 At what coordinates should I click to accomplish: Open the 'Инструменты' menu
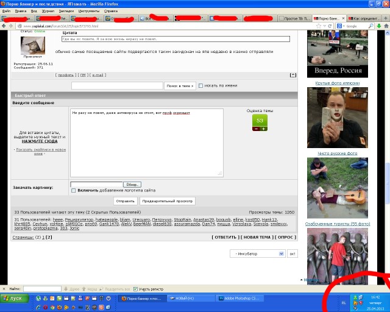pos(89,11)
